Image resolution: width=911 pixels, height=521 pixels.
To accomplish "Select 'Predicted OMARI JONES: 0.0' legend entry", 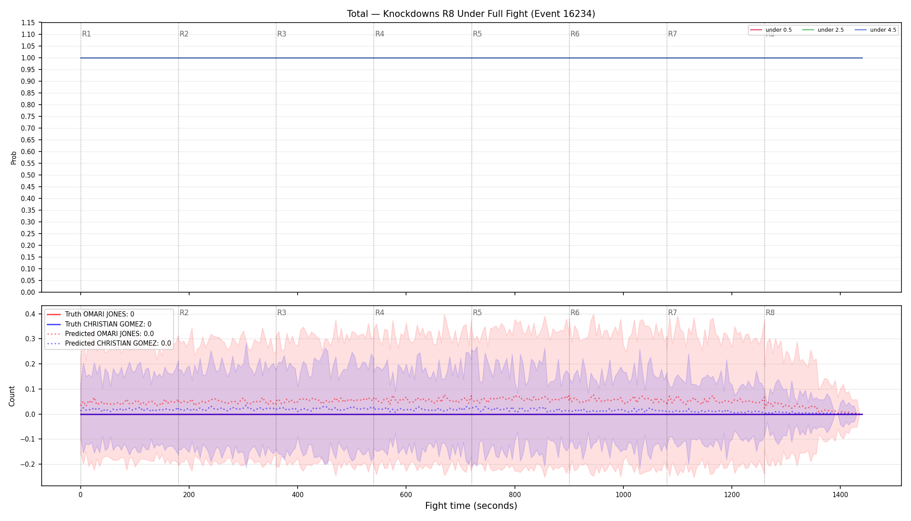I will click(100, 334).
